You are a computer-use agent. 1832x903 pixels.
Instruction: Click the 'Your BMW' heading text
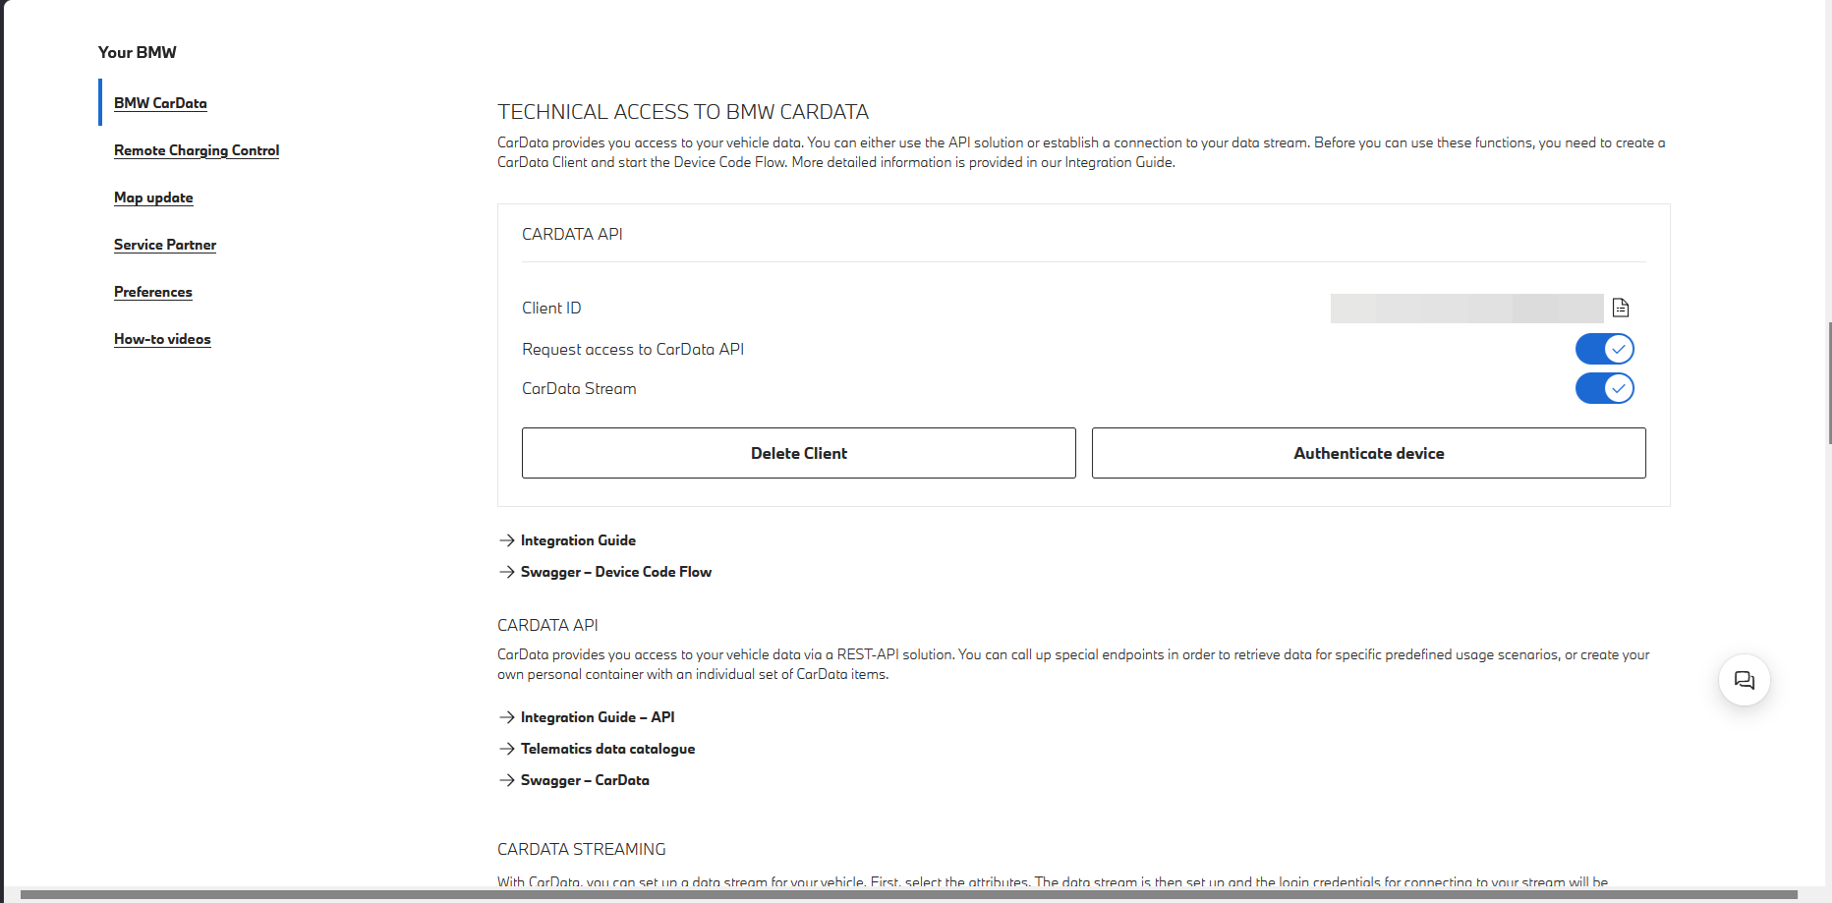click(138, 52)
